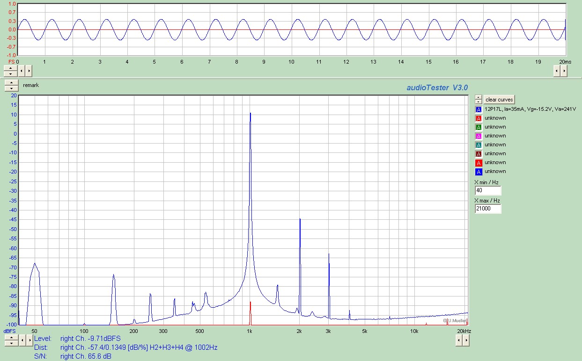Screen dimensions: 582x361
Task: Select the magenta unknown curve icon
Action: tap(479, 136)
